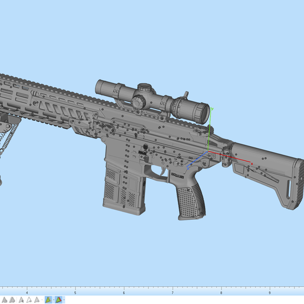Click the green Y axis label
The width and height of the screenshot is (304, 304).
point(212,109)
